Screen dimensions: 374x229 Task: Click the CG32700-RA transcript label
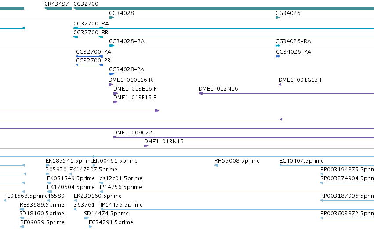click(x=91, y=24)
